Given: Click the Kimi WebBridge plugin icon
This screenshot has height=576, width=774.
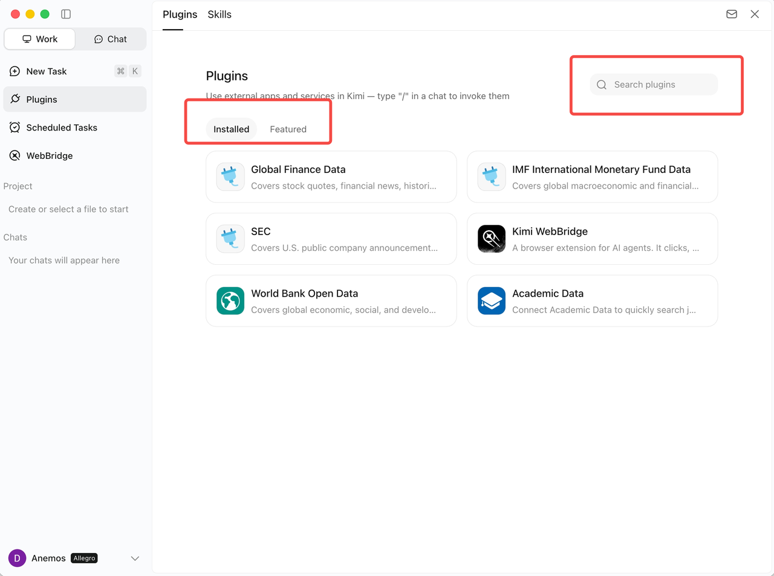Looking at the screenshot, I should click(x=492, y=239).
